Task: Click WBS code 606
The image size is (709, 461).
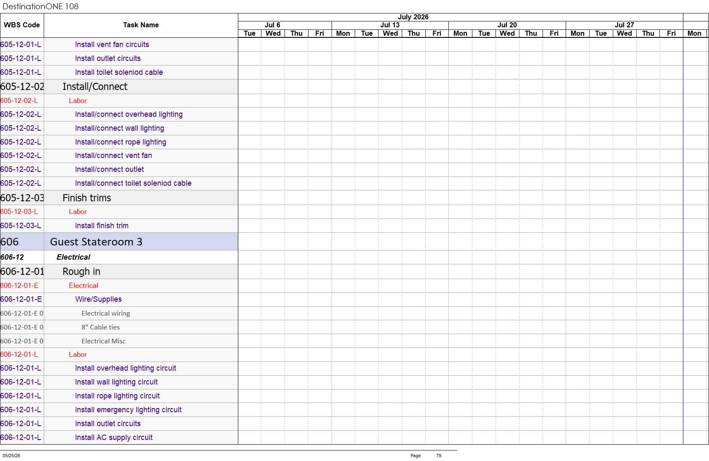Action: tap(10, 242)
